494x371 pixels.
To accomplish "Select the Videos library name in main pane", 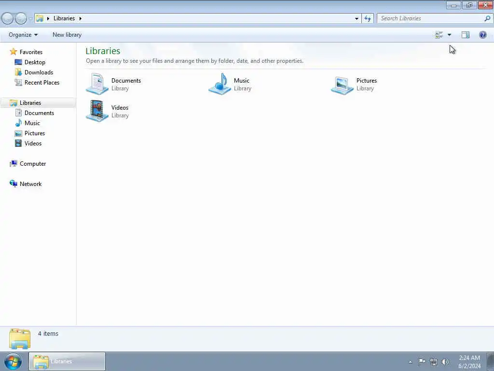I will coord(120,108).
